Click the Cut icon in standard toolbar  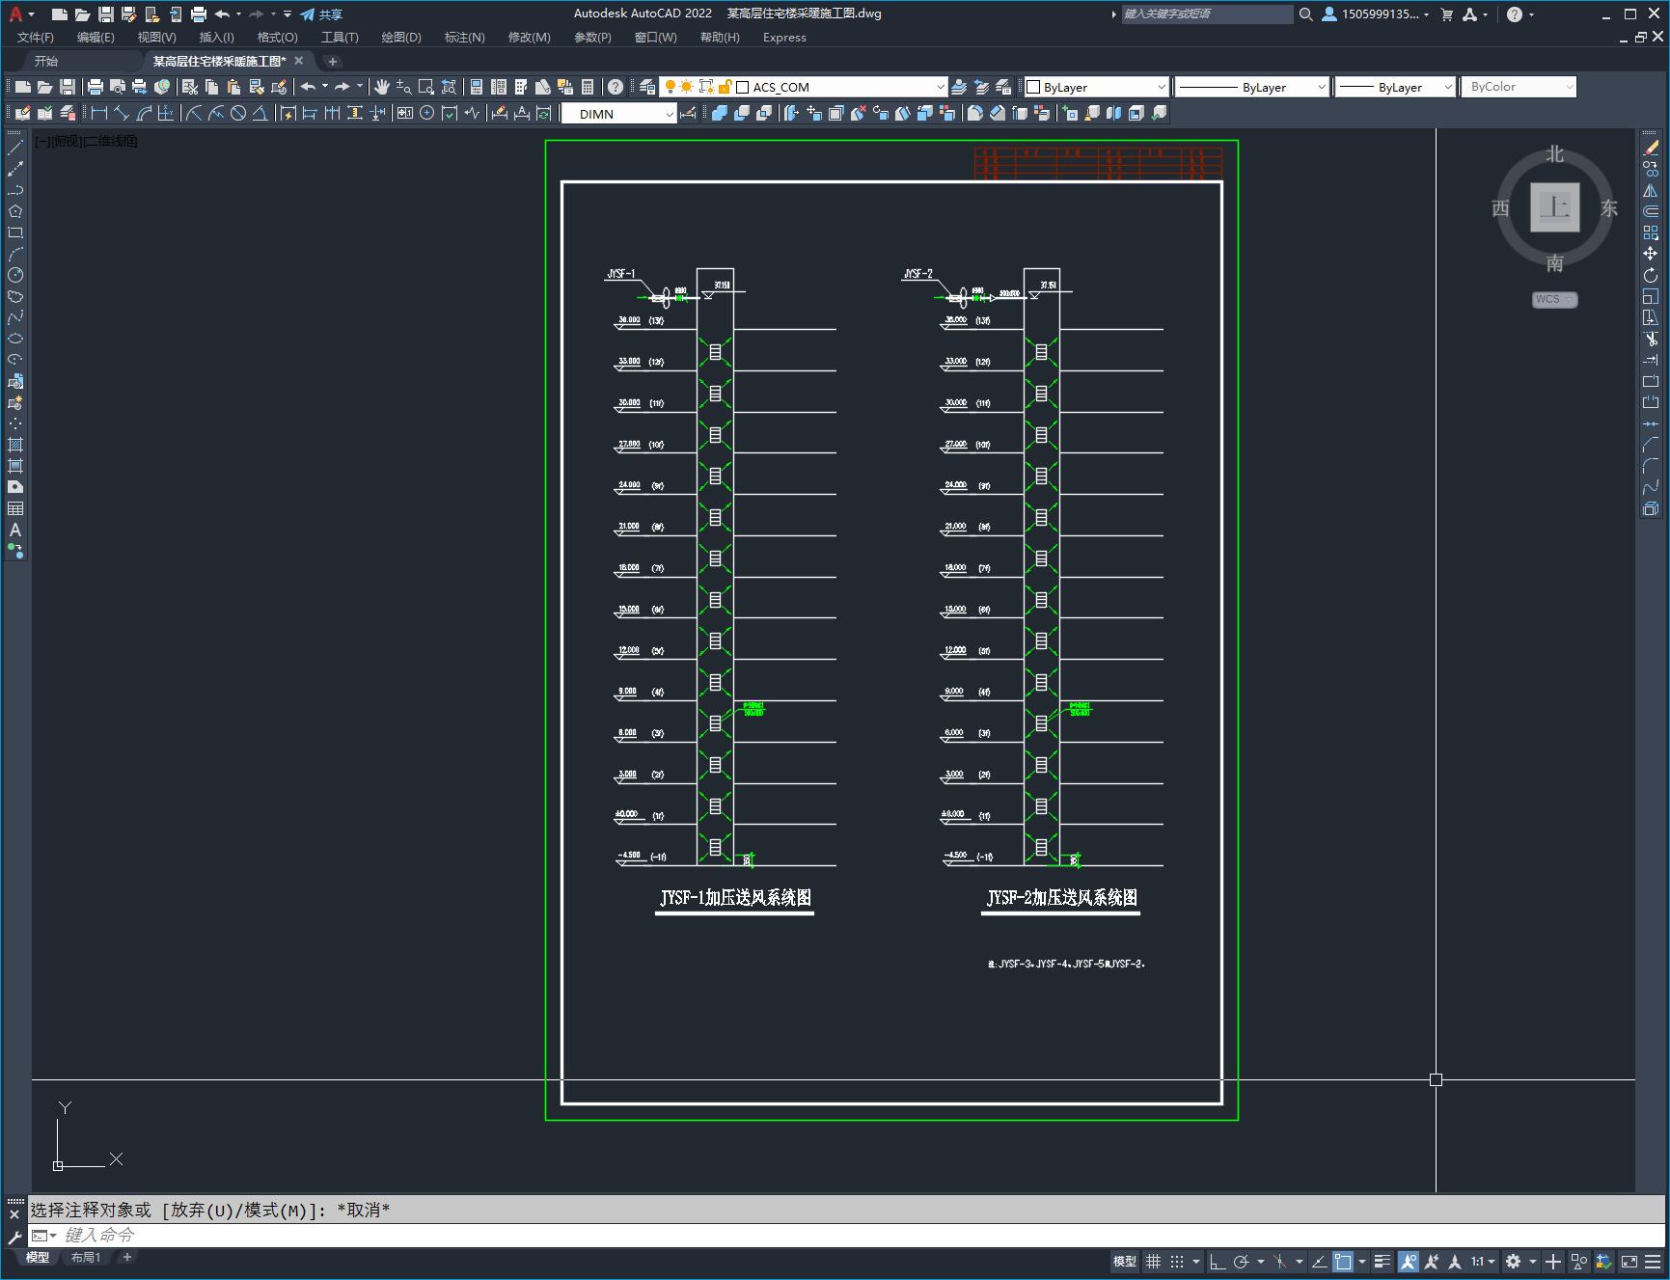[190, 87]
